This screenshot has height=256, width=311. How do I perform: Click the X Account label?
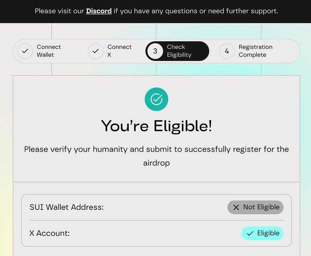pyautogui.click(x=49, y=233)
